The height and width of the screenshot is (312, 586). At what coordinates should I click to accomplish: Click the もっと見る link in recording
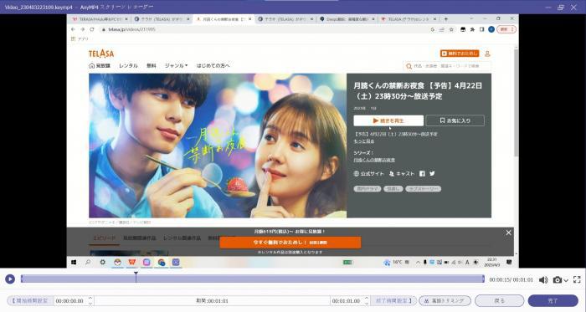point(364,141)
